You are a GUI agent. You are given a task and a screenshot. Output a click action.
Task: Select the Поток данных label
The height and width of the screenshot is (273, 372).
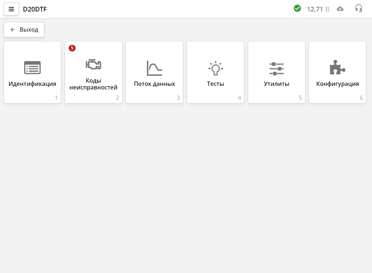click(x=154, y=84)
